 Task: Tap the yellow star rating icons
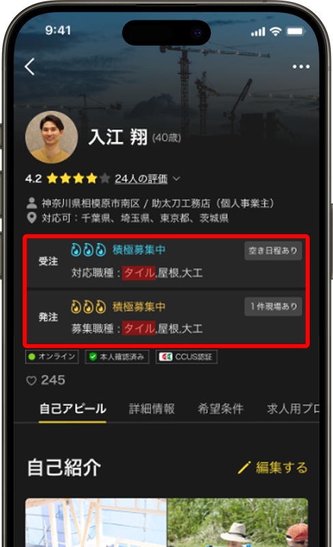coord(78,179)
